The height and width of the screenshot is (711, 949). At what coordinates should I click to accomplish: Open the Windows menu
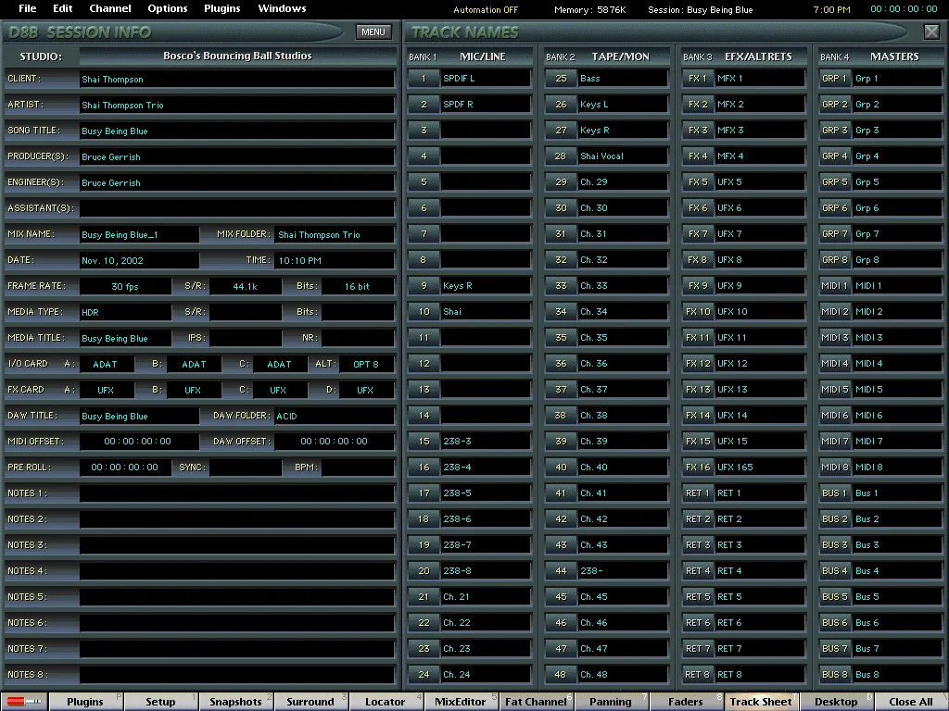(x=282, y=8)
